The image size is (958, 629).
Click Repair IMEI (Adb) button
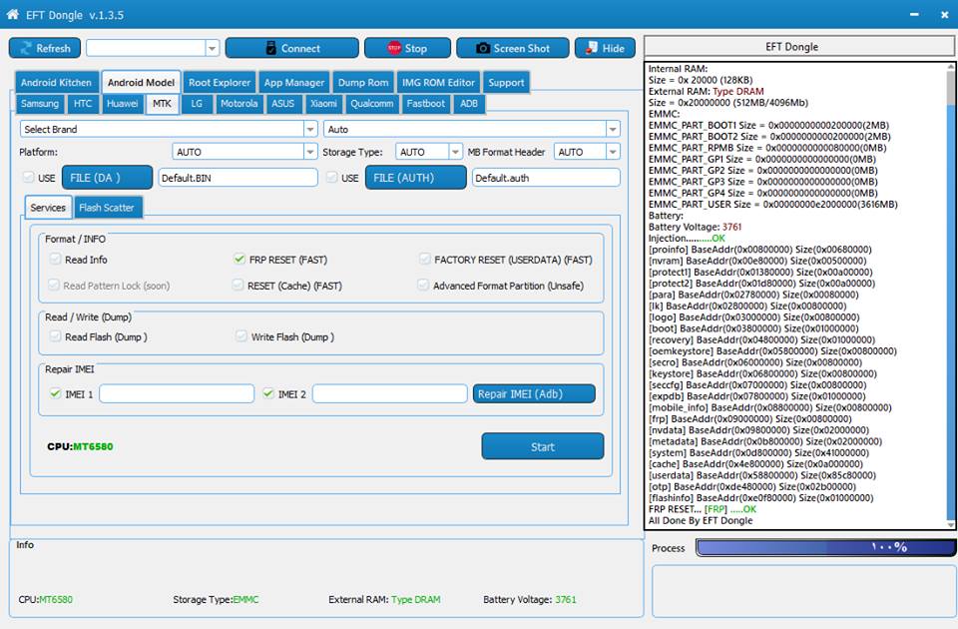click(534, 393)
